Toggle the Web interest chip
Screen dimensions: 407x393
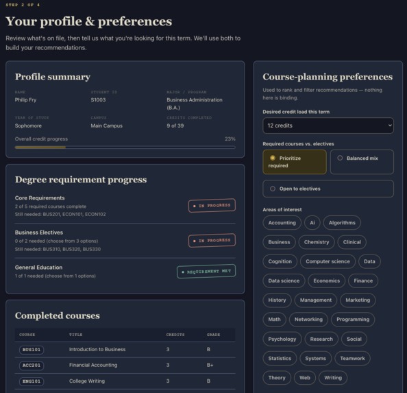pos(305,378)
